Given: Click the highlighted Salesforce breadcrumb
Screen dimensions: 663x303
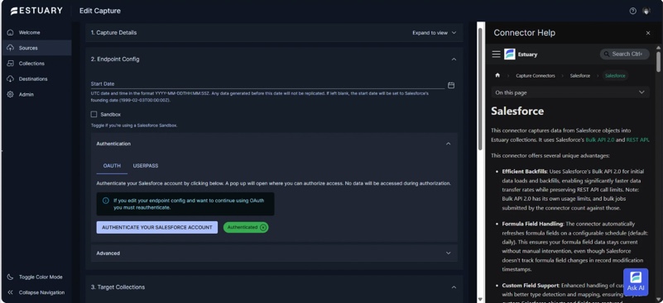Looking at the screenshot, I should tap(615, 75).
